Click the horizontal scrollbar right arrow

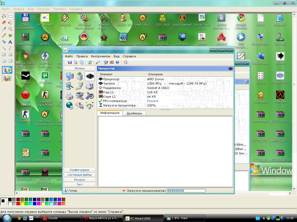click(x=290, y=193)
